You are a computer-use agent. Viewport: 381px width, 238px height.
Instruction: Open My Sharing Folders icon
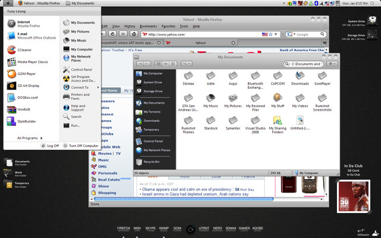click(277, 125)
